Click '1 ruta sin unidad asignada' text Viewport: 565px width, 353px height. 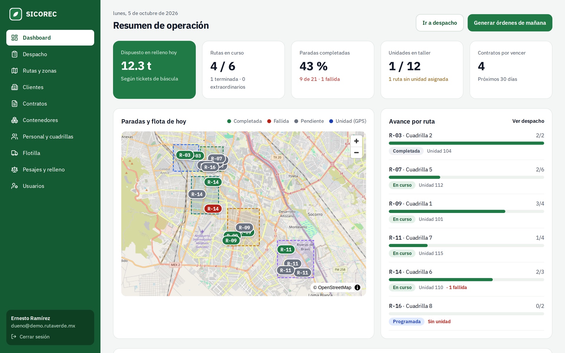pos(418,79)
